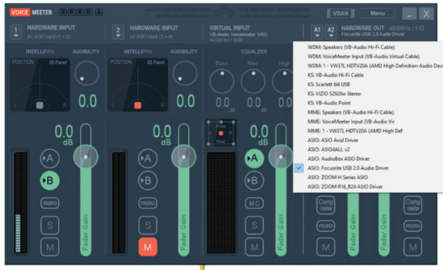
Task: Mute the rightmost output bus
Action: pyautogui.click(x=413, y=248)
